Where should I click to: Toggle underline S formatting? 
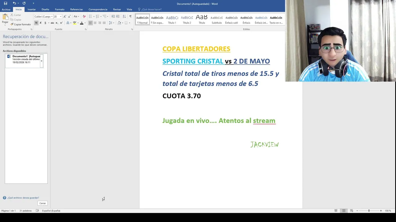[45, 23]
